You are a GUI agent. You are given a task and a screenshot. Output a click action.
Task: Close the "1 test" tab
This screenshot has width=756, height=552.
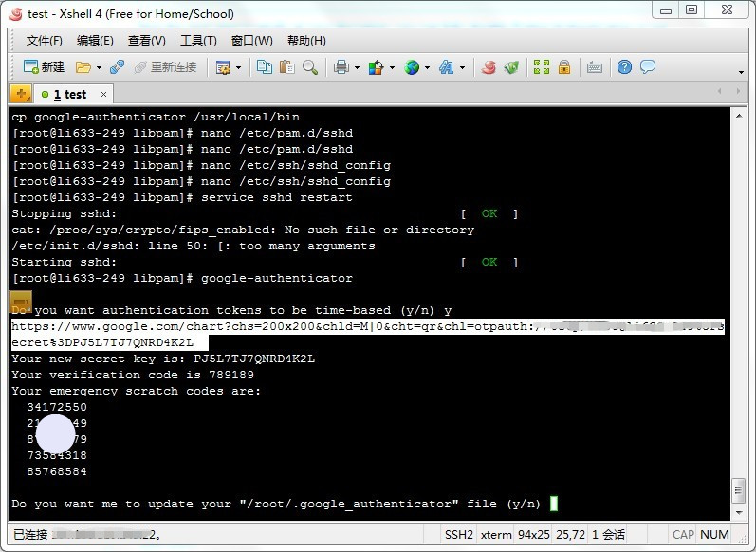click(x=103, y=94)
